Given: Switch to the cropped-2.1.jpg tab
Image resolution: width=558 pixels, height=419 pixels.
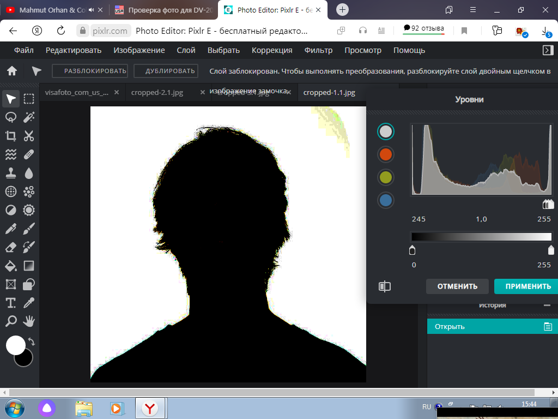Looking at the screenshot, I should coord(157,92).
